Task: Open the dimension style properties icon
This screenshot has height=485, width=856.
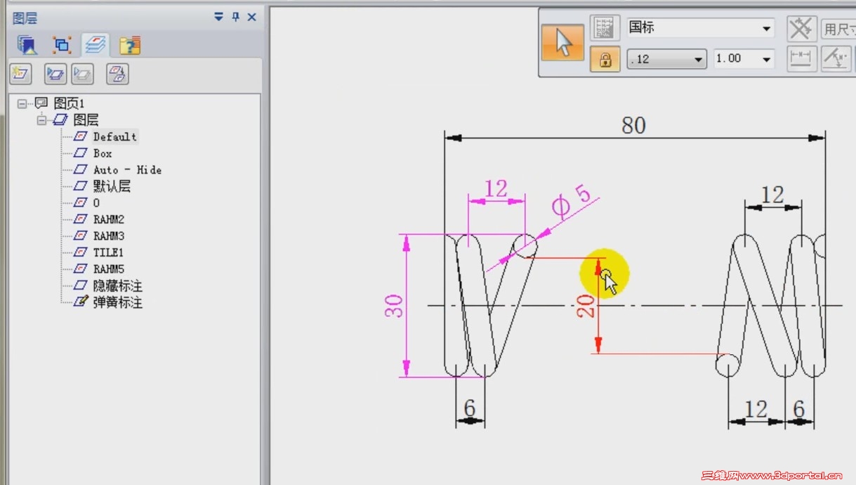Action: point(604,27)
